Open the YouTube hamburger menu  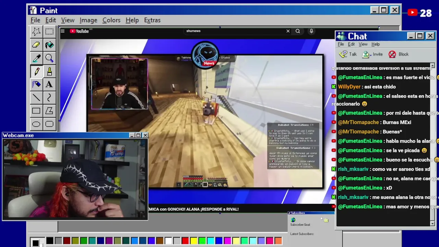(x=62, y=31)
